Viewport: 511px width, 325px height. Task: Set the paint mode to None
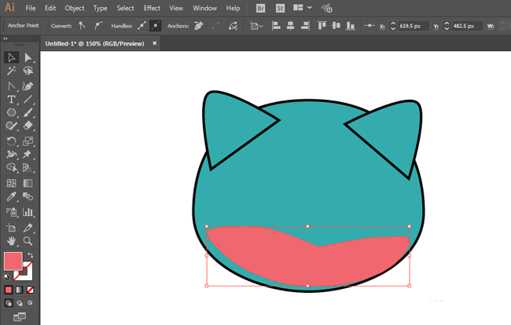coord(31,290)
